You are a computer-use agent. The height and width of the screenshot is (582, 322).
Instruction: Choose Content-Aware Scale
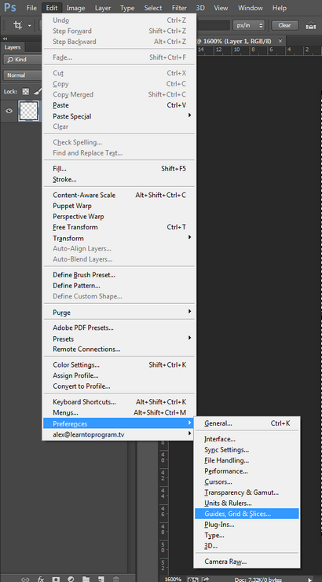[119, 196]
